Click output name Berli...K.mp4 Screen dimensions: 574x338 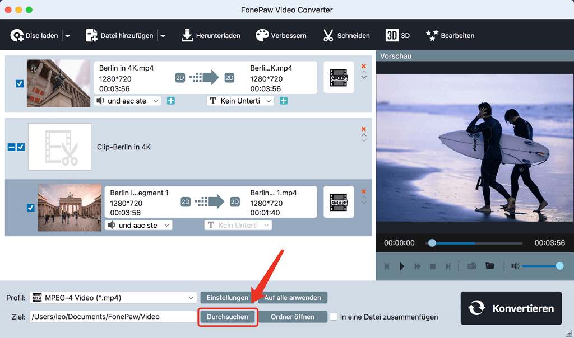(x=271, y=68)
